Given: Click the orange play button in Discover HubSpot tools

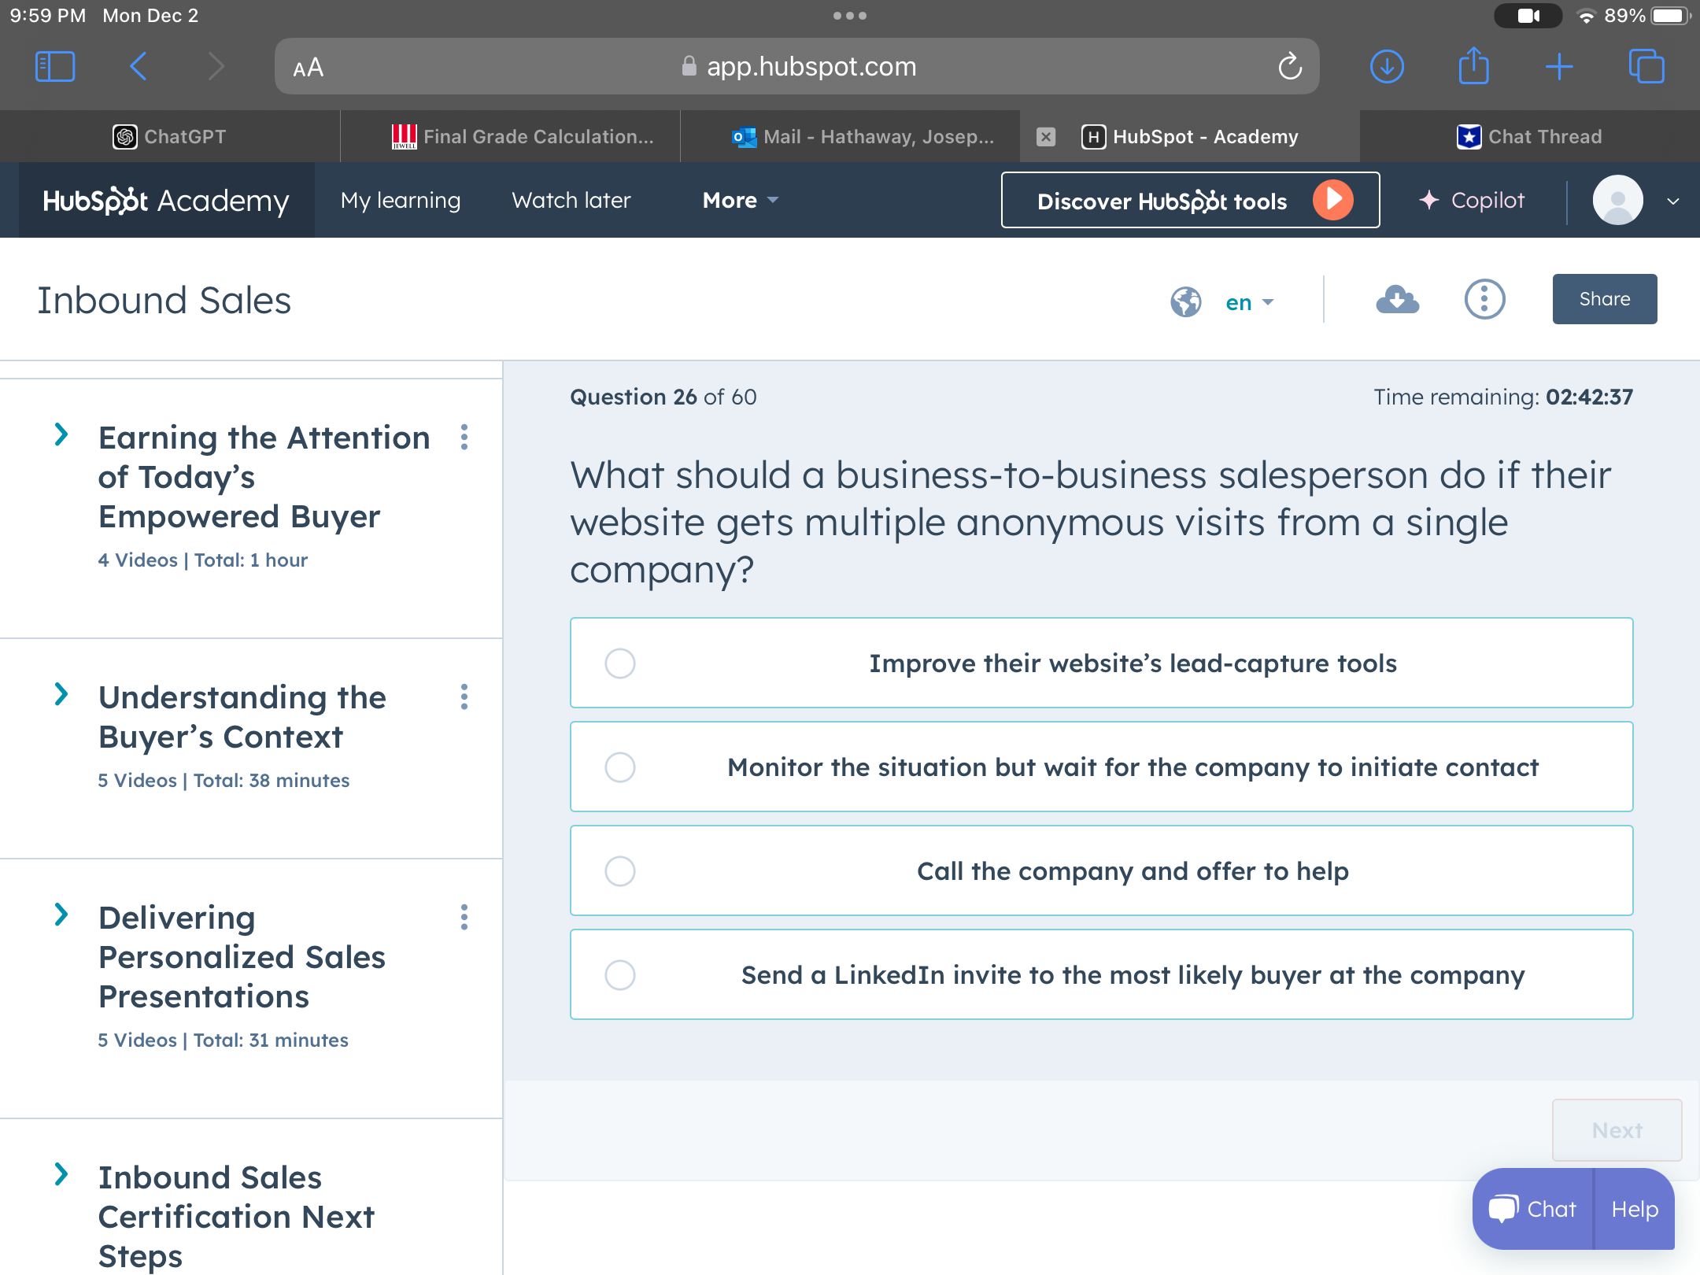Looking at the screenshot, I should (x=1332, y=200).
